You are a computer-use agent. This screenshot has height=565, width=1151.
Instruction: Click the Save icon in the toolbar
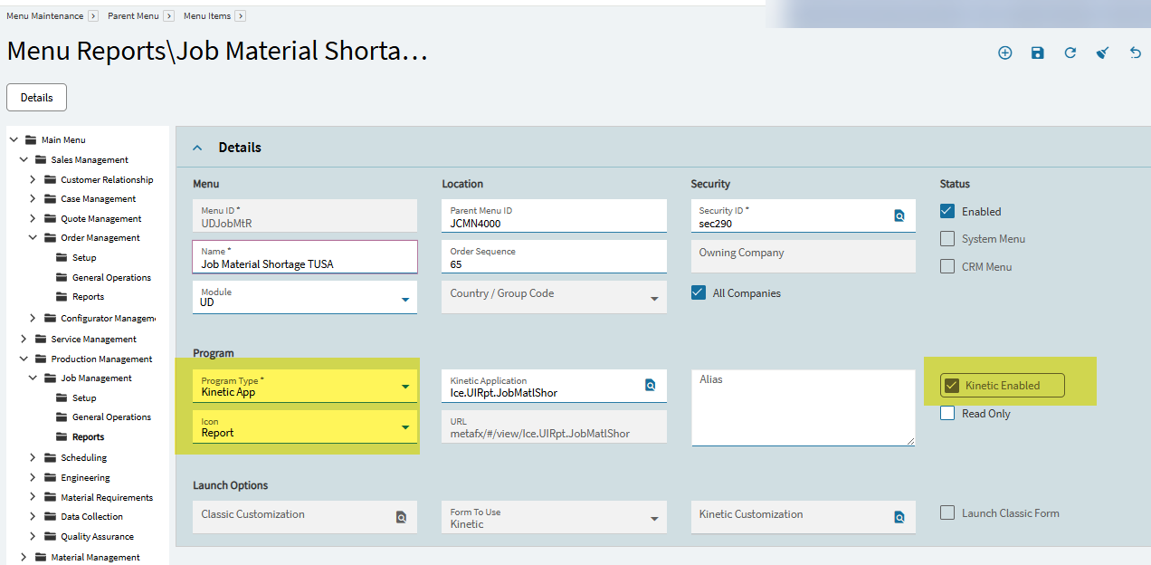click(x=1037, y=53)
